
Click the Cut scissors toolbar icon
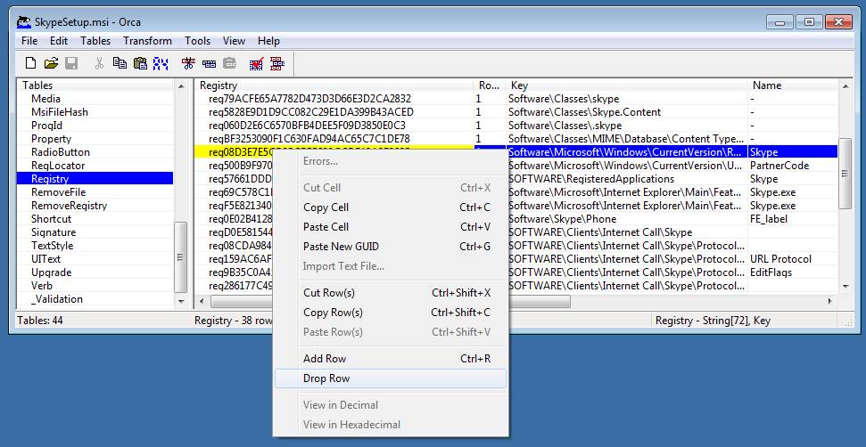[x=99, y=63]
